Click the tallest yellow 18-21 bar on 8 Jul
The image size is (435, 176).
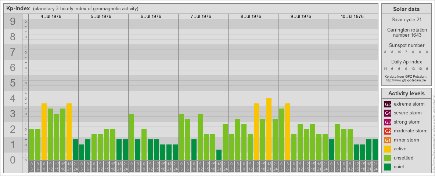269,129
